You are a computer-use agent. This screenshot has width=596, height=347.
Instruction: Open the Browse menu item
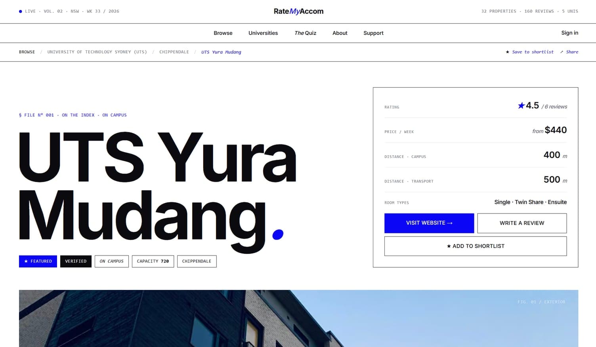(223, 33)
